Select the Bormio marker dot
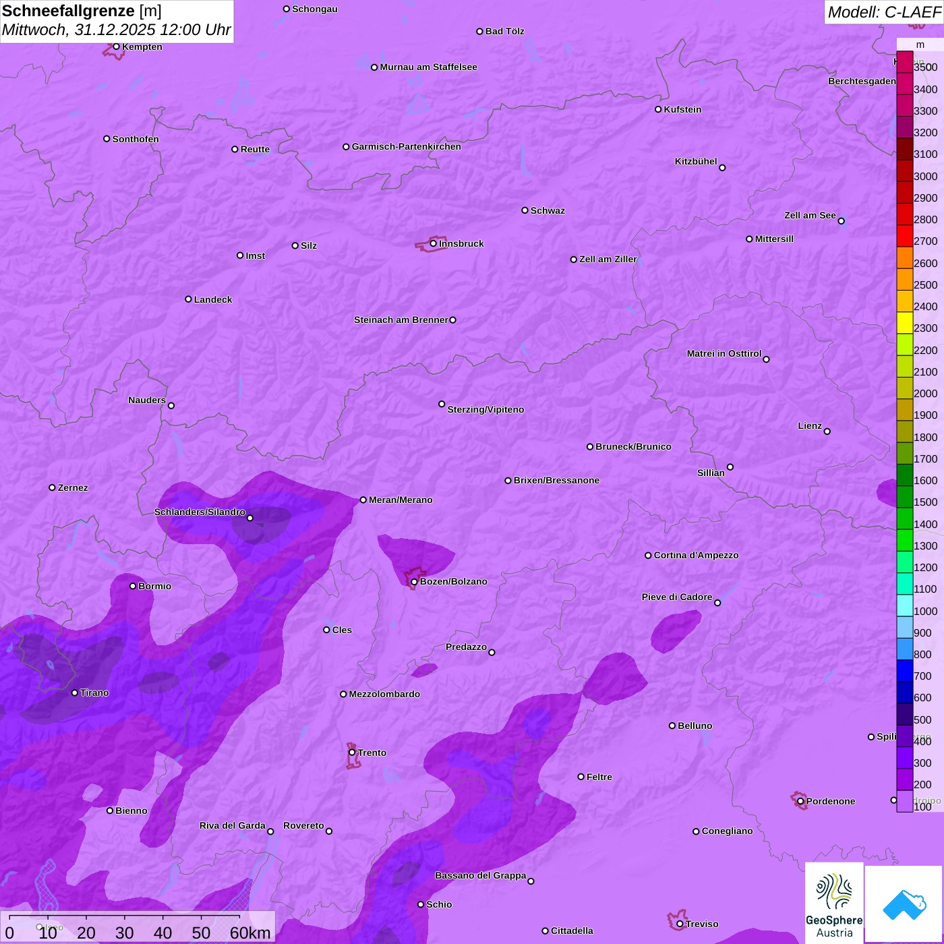Viewport: 944px width, 944px height. coord(133,586)
